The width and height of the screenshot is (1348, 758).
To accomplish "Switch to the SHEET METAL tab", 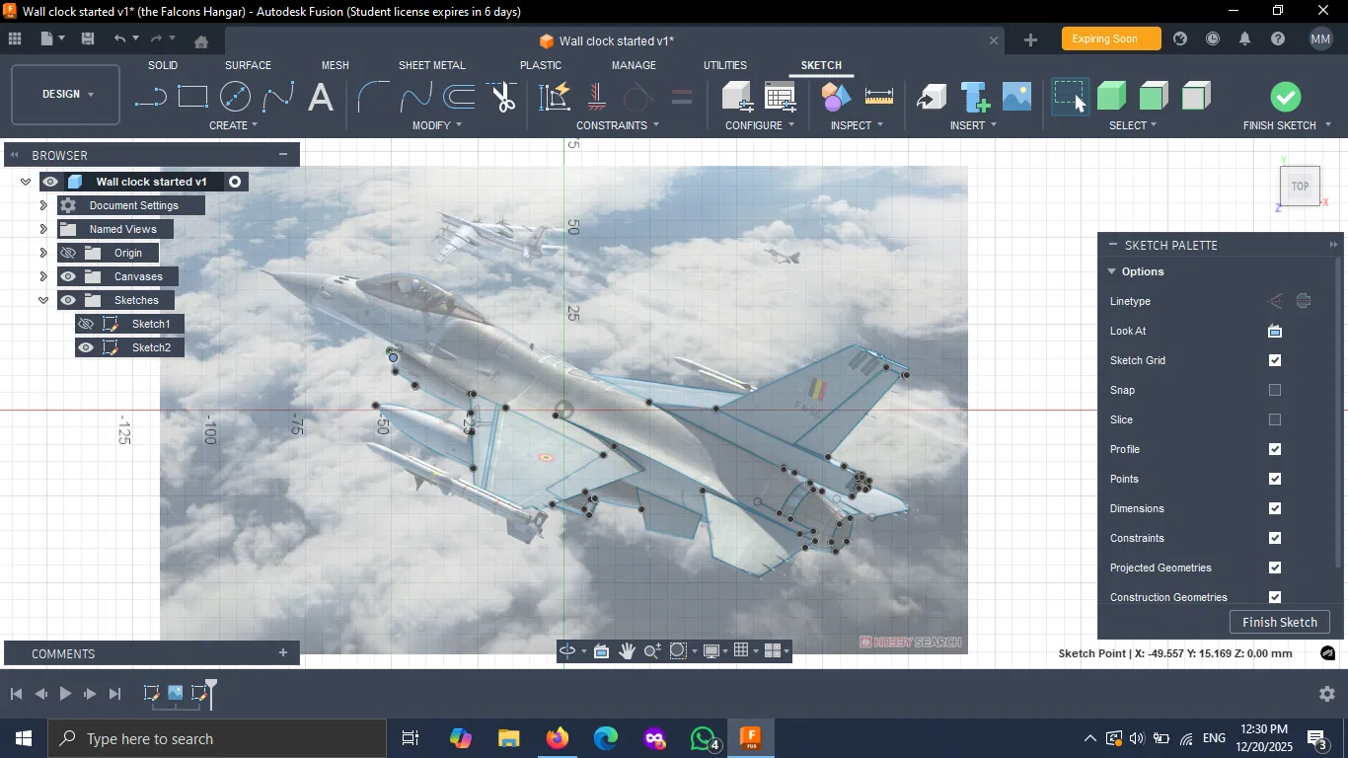I will click(431, 65).
